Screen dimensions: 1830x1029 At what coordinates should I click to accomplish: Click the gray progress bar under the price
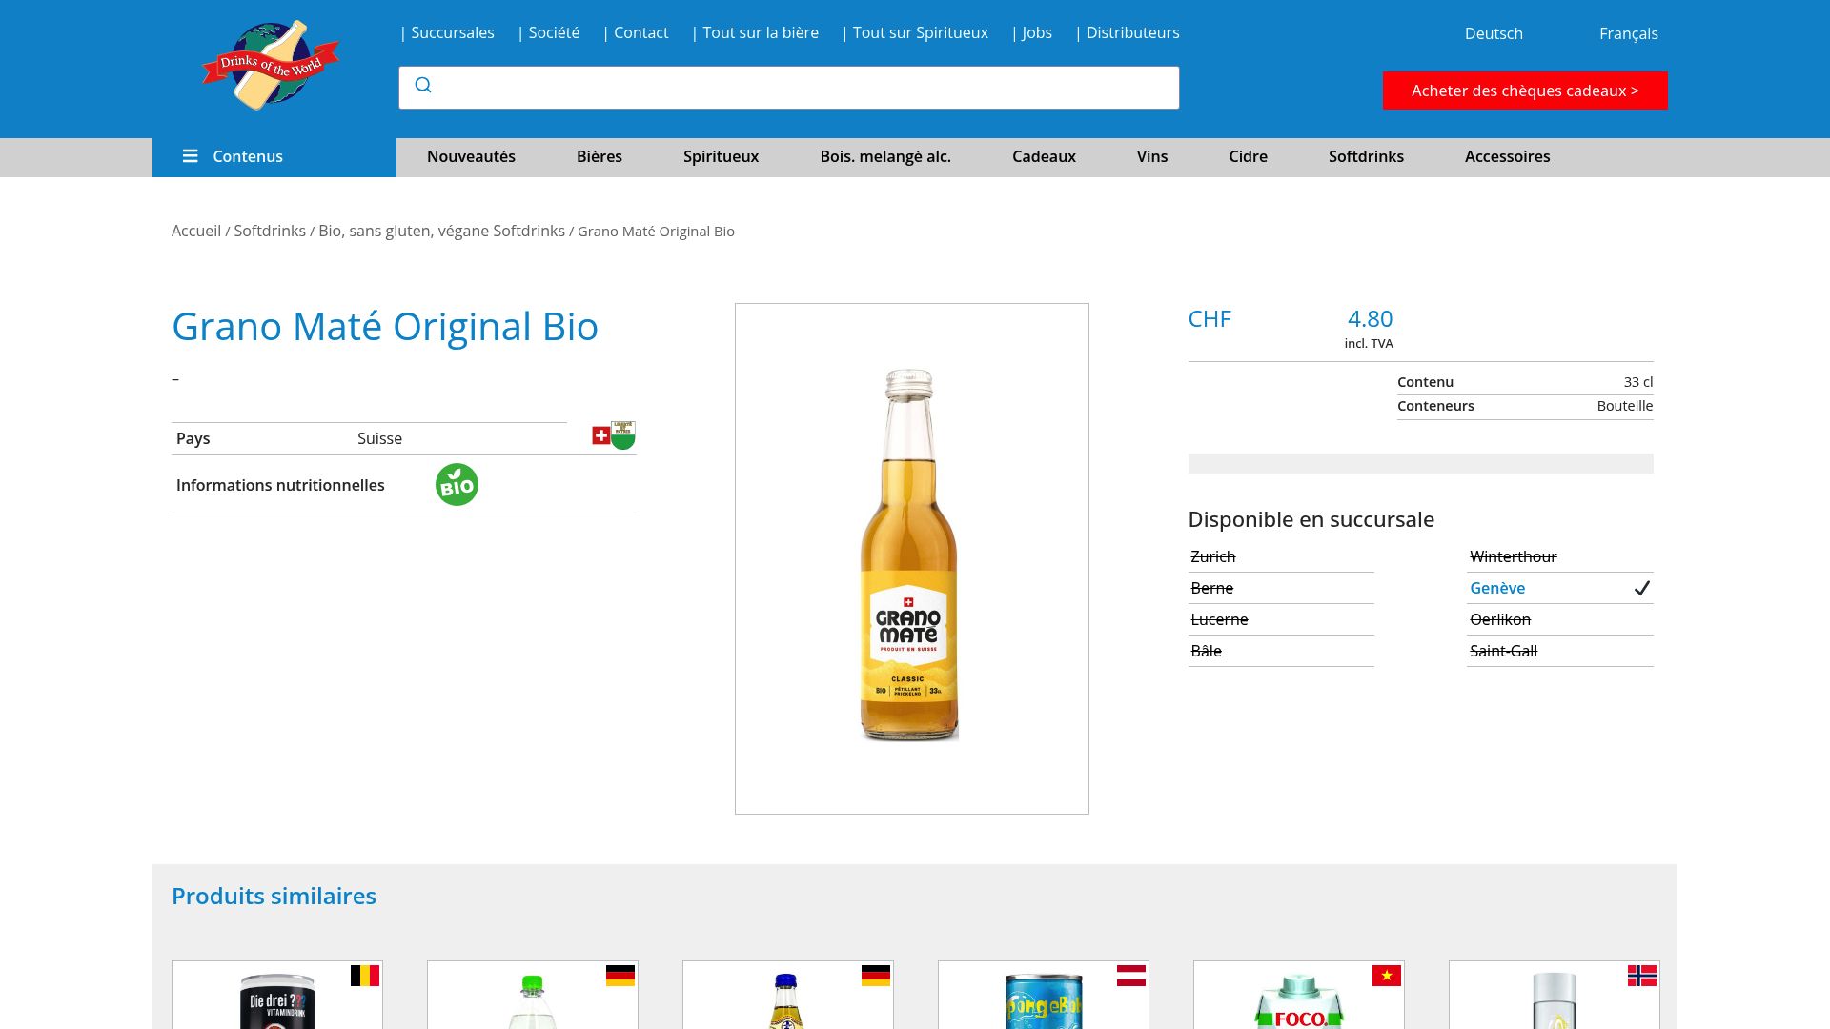1421,462
